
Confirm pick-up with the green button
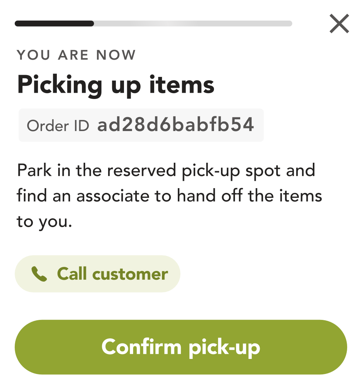click(181, 347)
